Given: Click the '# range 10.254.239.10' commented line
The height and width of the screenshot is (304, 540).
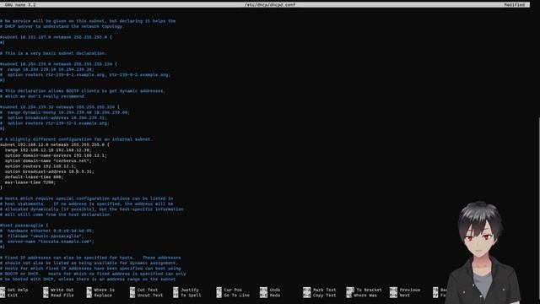Looking at the screenshot, I should coord(47,69).
